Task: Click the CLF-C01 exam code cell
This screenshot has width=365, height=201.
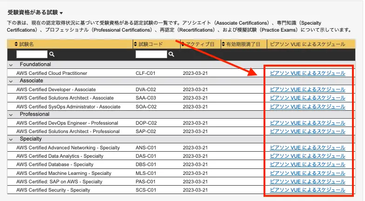Action: tap(145, 73)
